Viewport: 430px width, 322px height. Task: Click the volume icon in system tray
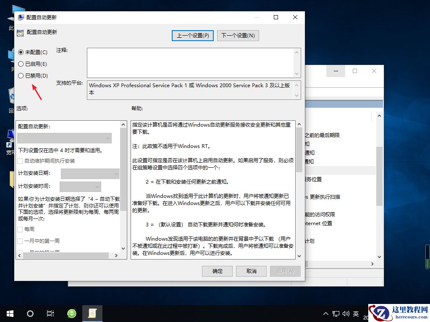[346, 313]
